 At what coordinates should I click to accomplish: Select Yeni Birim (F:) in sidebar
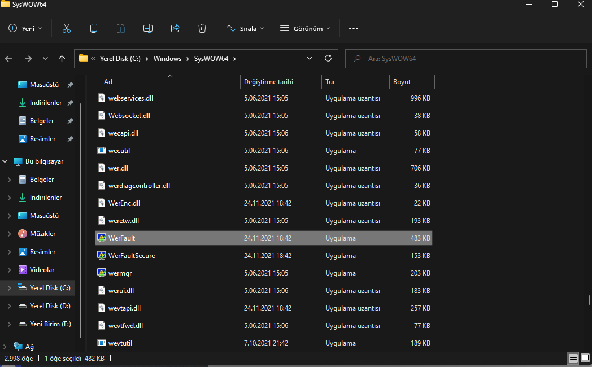tap(49, 324)
